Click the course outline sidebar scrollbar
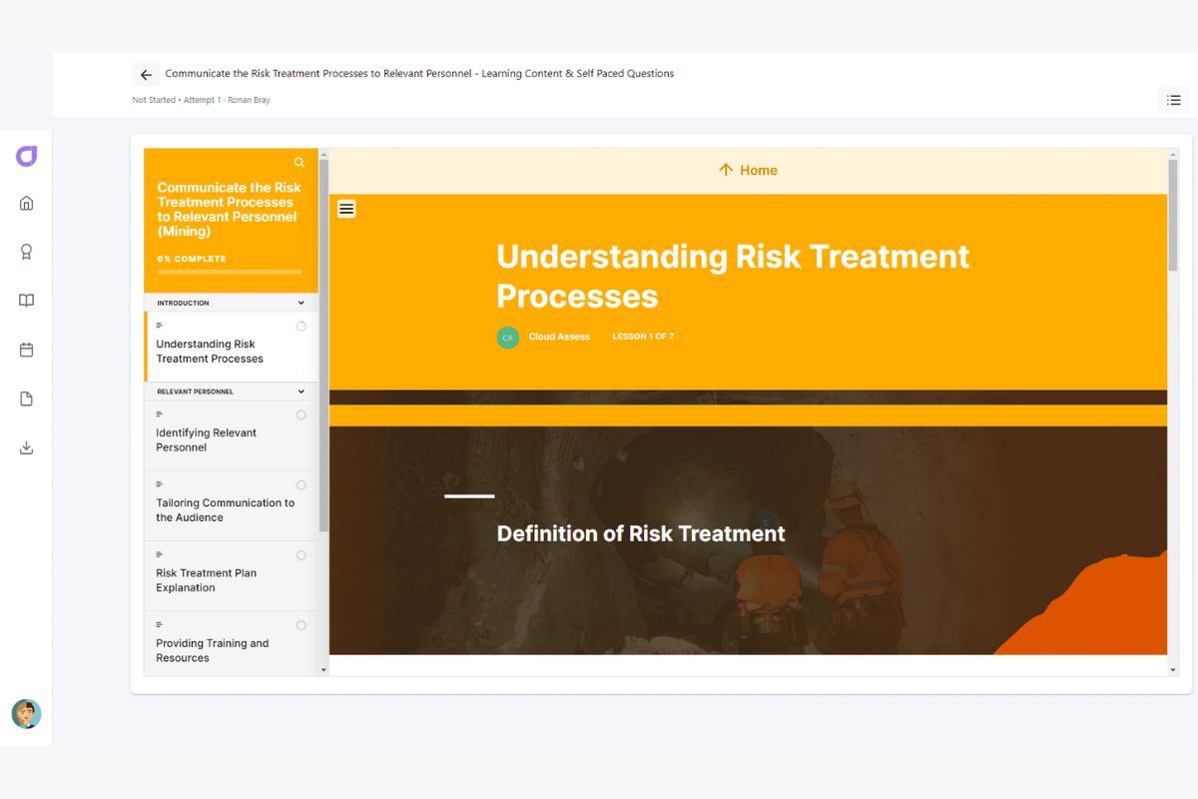This screenshot has height=799, width=1198. click(323, 346)
